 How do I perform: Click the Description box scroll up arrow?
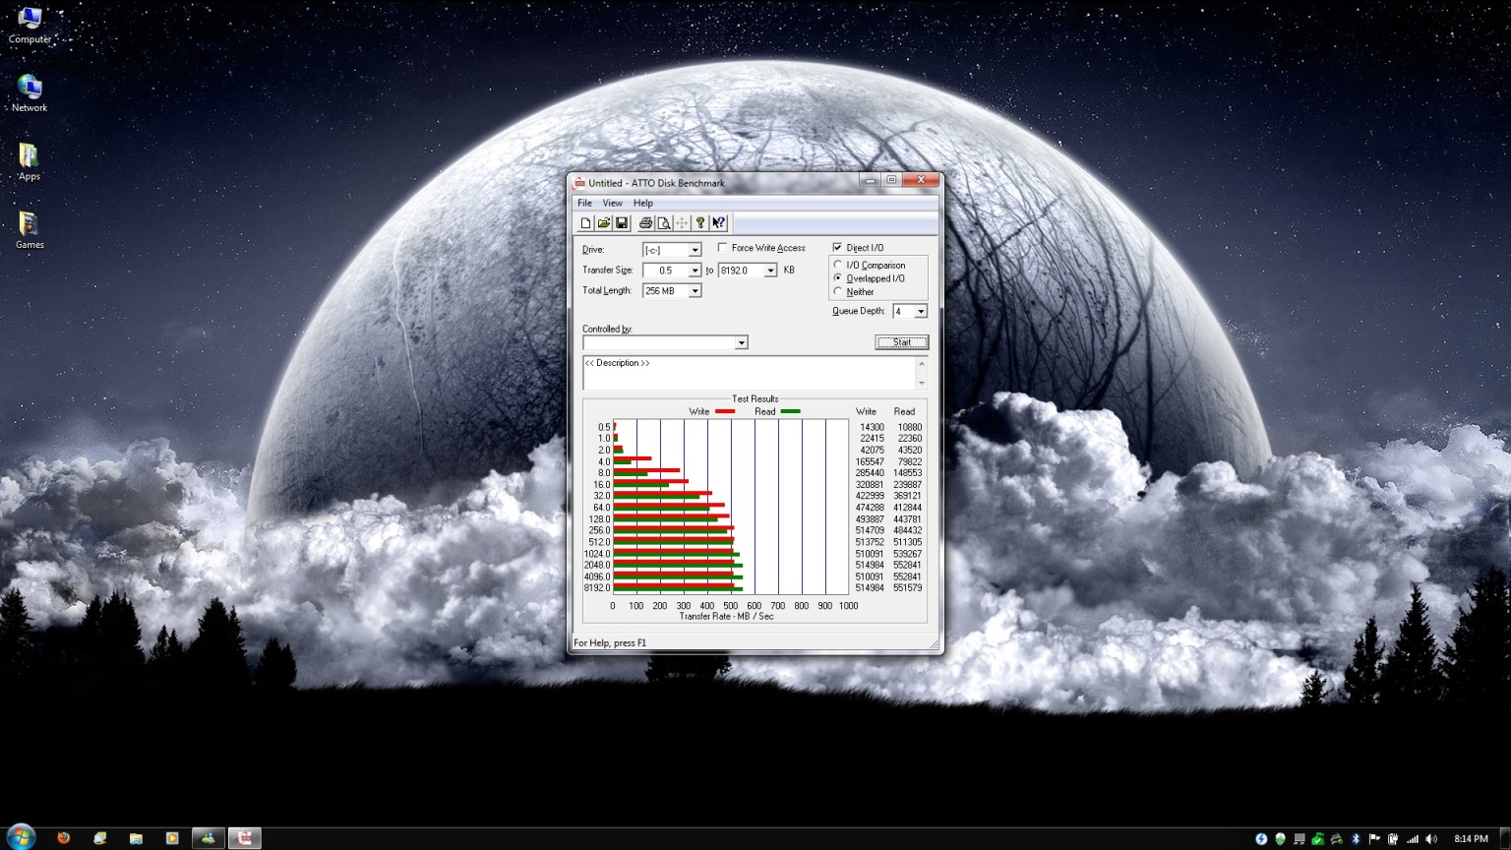[x=922, y=363]
